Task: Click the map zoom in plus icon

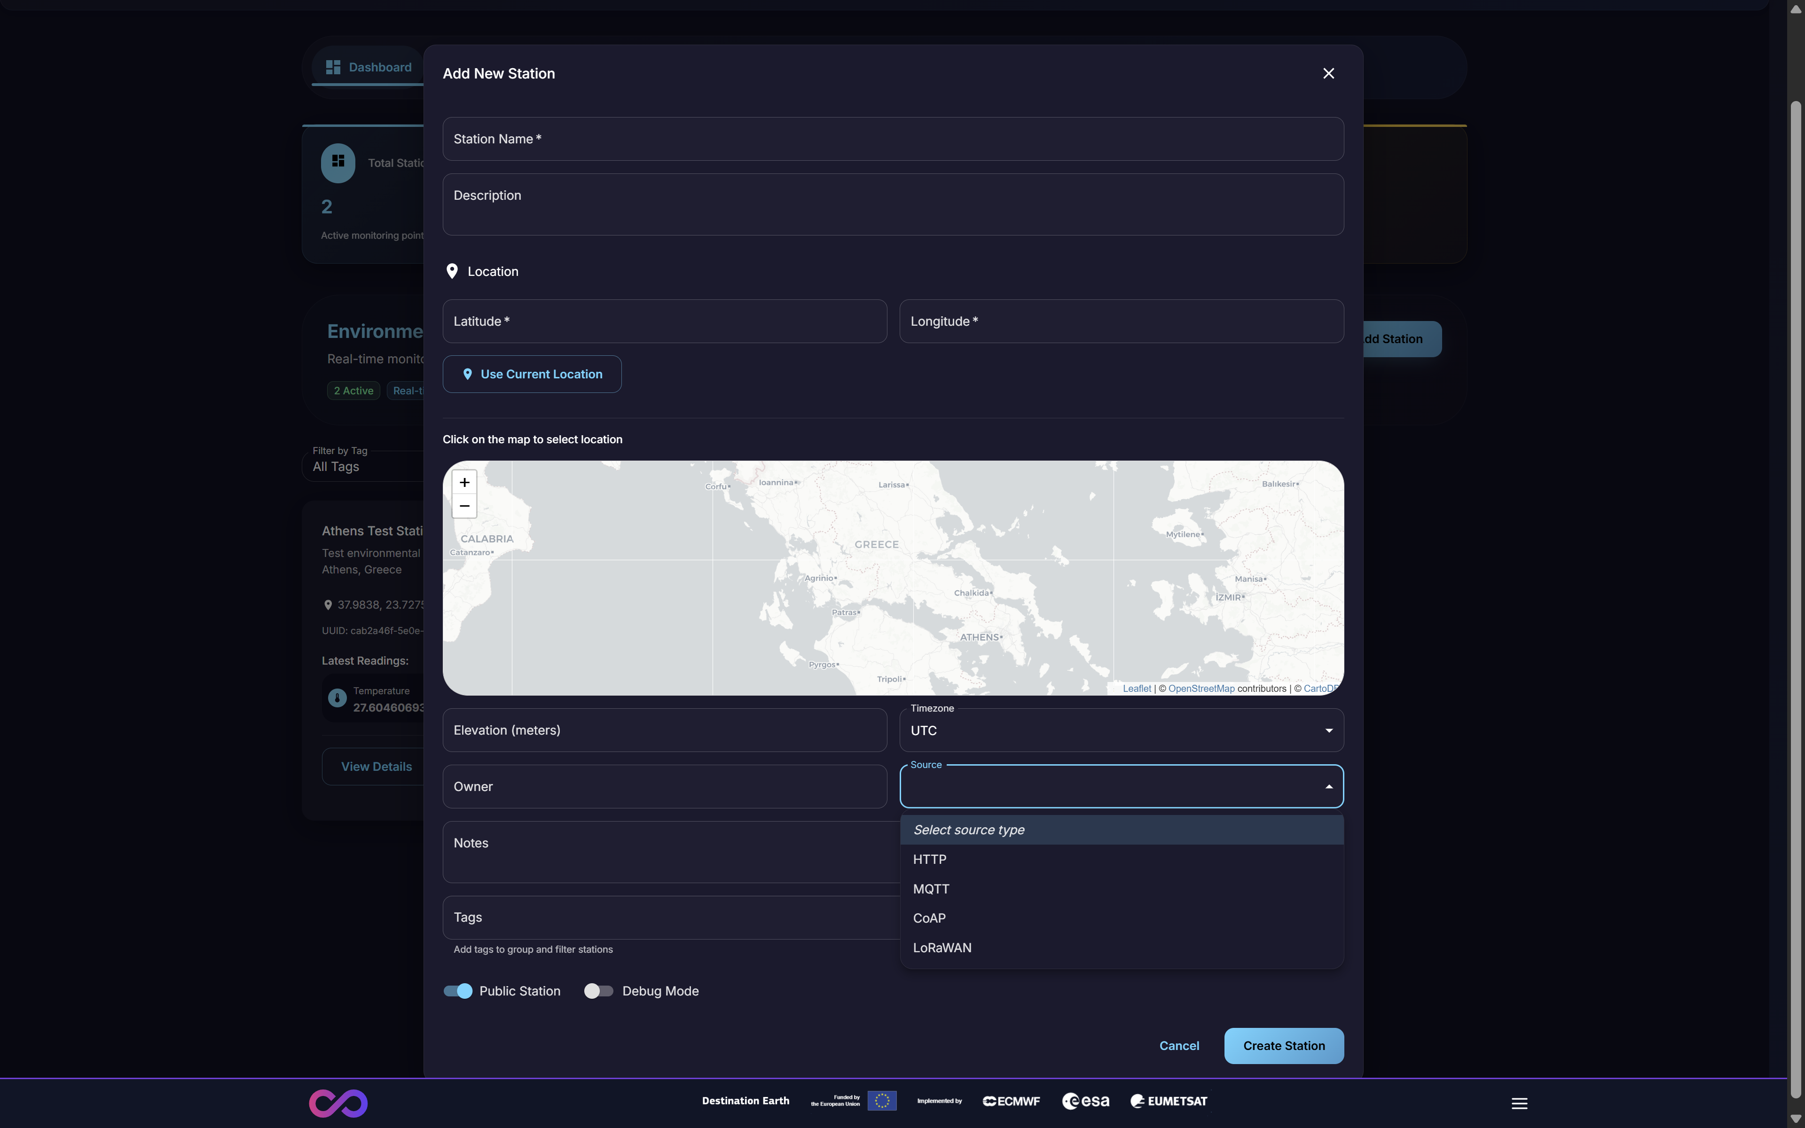Action: (x=464, y=482)
